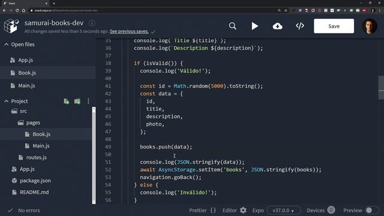Click line number 41 in gutter
384x216 pixels.
pyautogui.click(x=108, y=86)
